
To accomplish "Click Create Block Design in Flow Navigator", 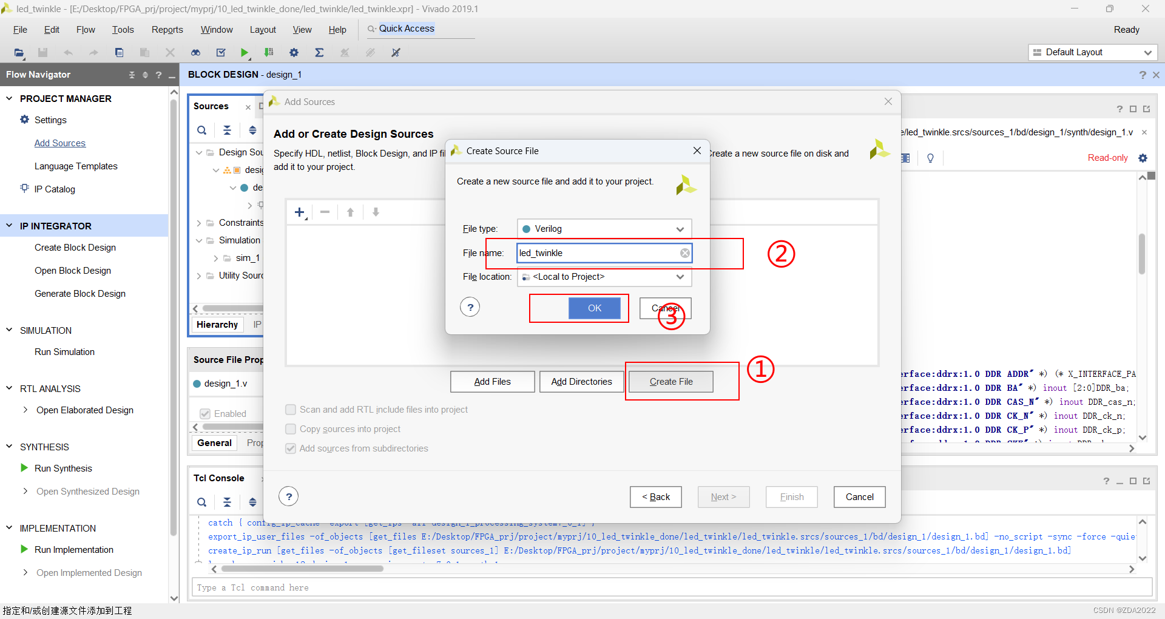I will [75, 248].
